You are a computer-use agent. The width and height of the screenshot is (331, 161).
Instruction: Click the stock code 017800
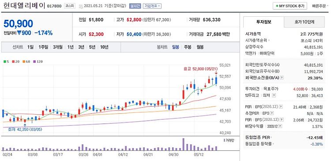click(54, 6)
